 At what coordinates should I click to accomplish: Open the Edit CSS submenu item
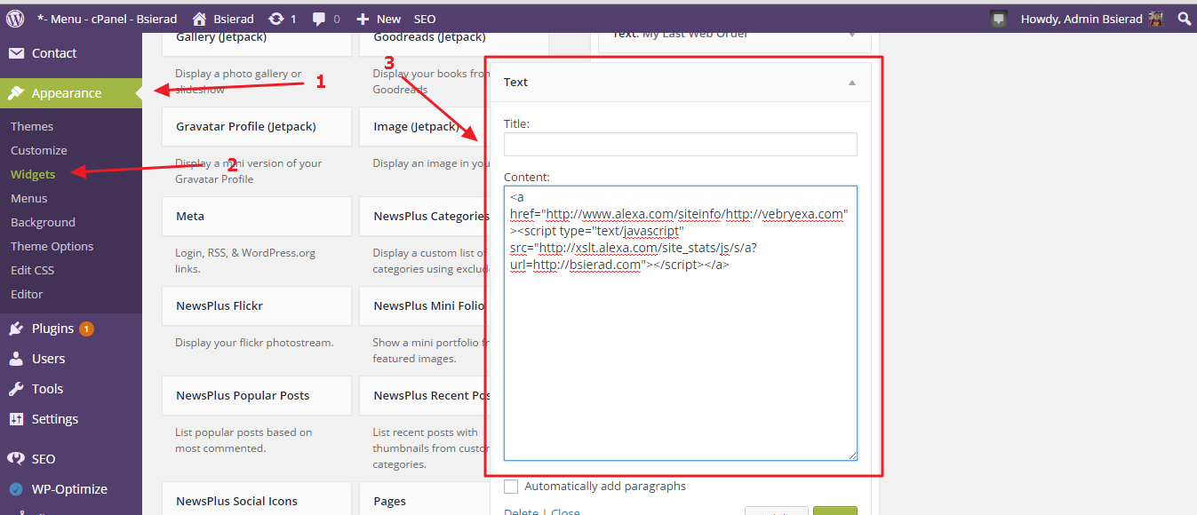click(x=32, y=270)
